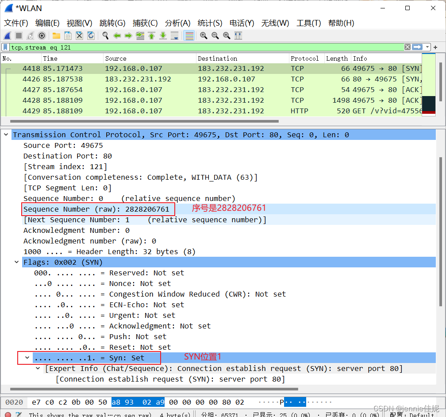446x417 pixels.
Task: Click the packet details horizontal scrollbar
Action: pyautogui.click(x=154, y=389)
